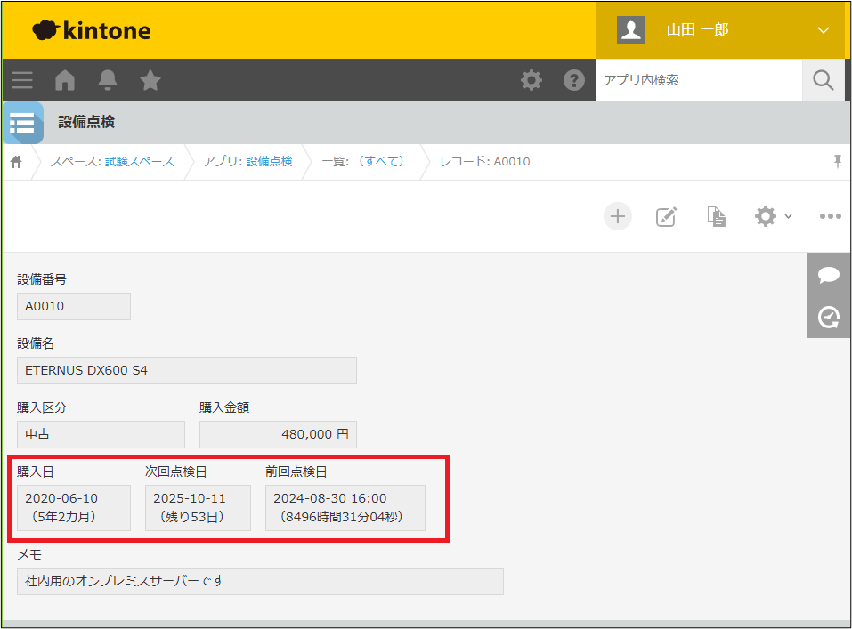Pin the breadcrumb bar with pushpin
Viewport: 852px width, 629px height.
[837, 161]
